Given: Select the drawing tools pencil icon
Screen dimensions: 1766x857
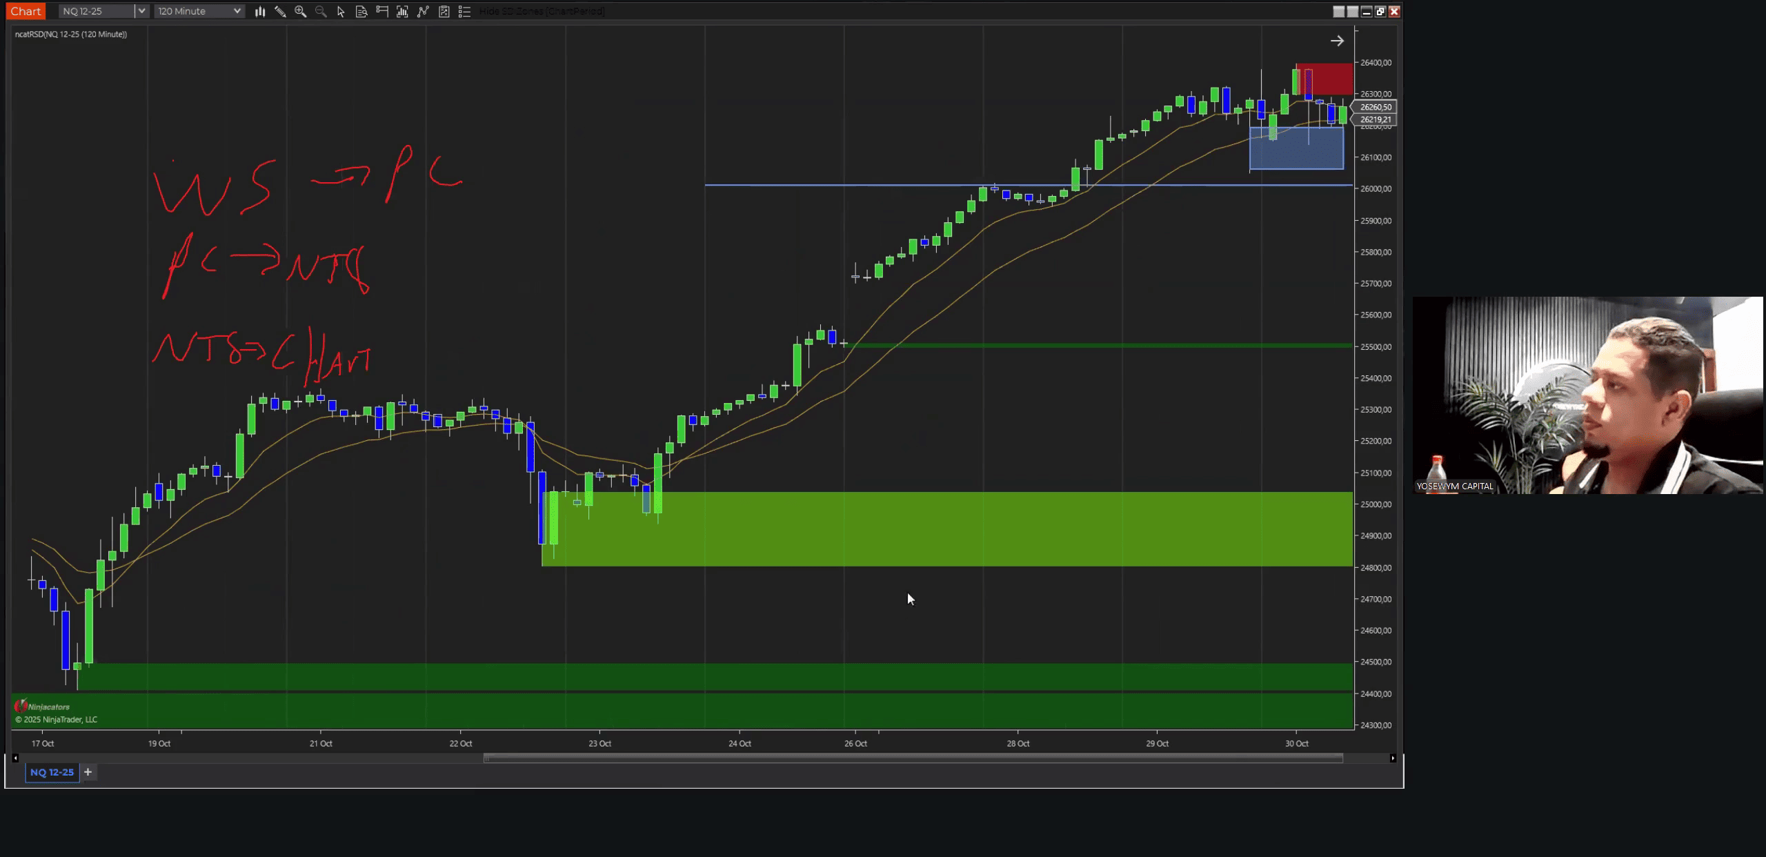Looking at the screenshot, I should point(280,11).
